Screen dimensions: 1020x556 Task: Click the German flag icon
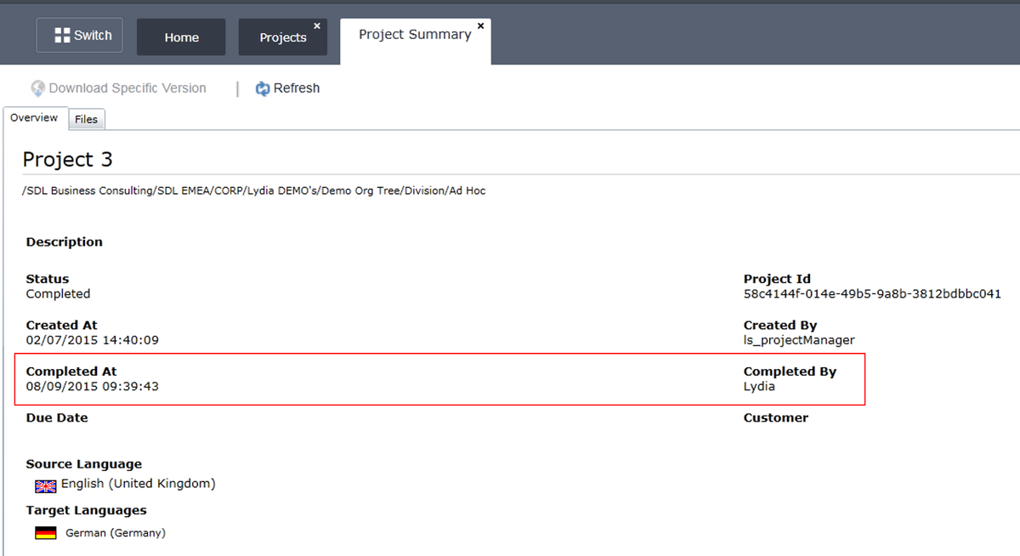click(45, 533)
